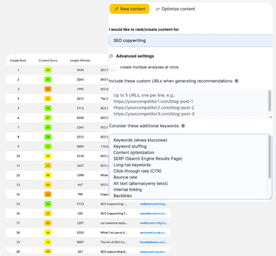Click the green content score 79 badge
Viewport: 276px width, 256px height.
coord(48,136)
